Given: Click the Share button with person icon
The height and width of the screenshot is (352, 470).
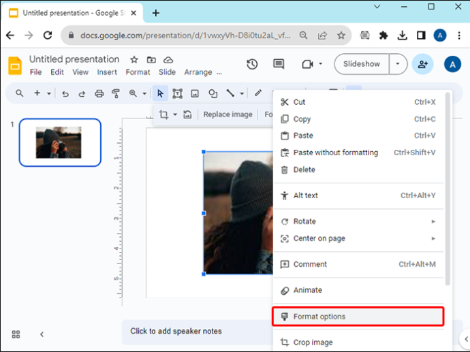Looking at the screenshot, I should click(x=422, y=64).
